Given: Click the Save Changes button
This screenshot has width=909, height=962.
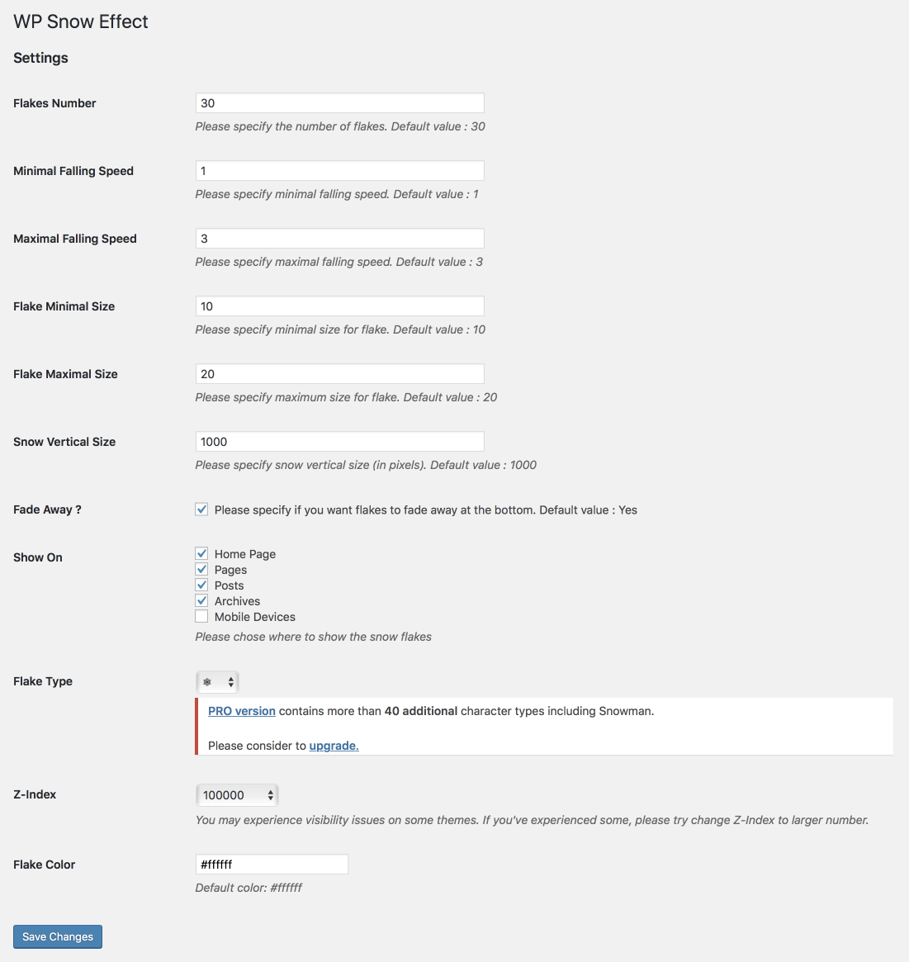Looking at the screenshot, I should click(58, 937).
